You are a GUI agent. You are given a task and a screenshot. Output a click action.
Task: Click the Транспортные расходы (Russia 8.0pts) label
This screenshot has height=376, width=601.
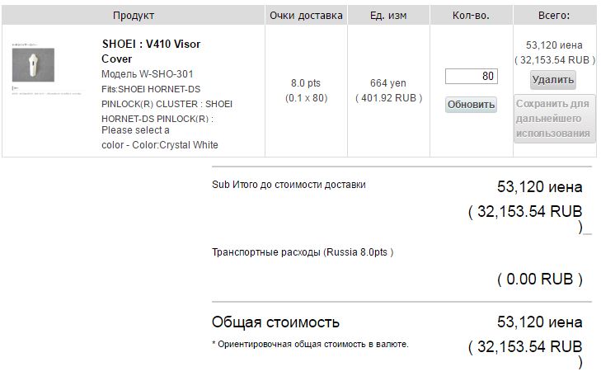303,252
